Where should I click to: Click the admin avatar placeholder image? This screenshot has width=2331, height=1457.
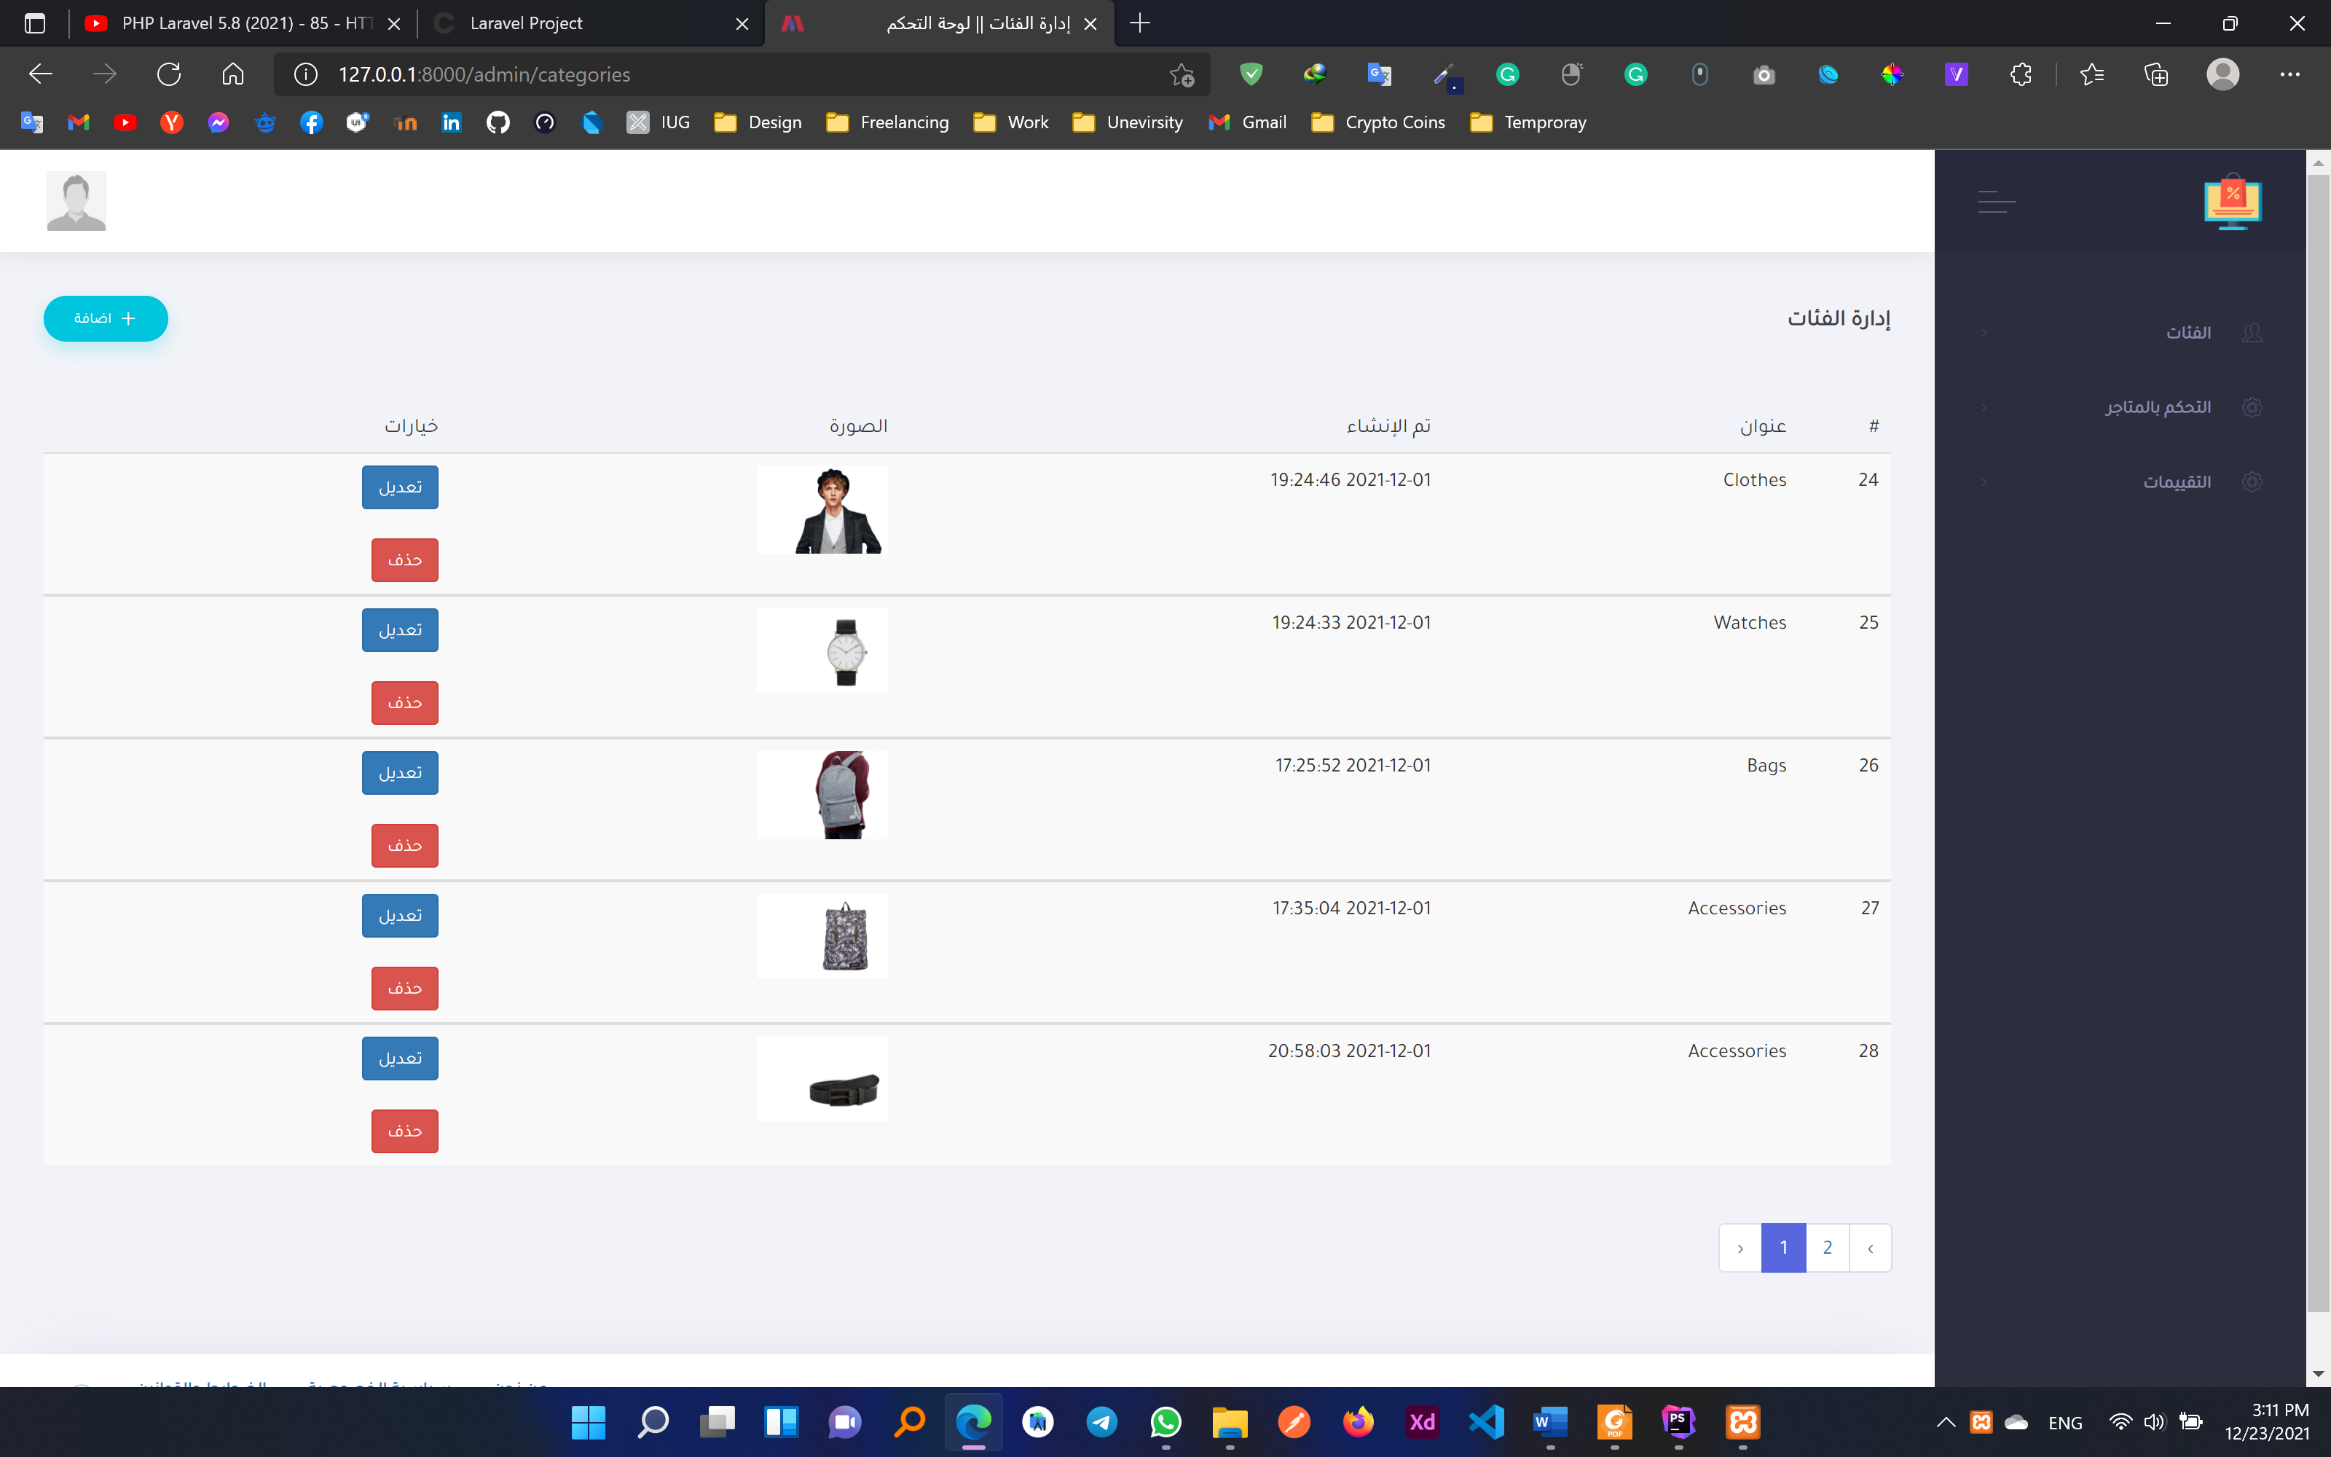pyautogui.click(x=76, y=200)
